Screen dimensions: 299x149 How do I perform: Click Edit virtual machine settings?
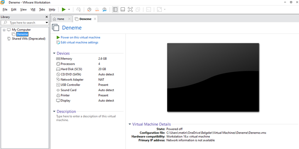[x=79, y=43]
